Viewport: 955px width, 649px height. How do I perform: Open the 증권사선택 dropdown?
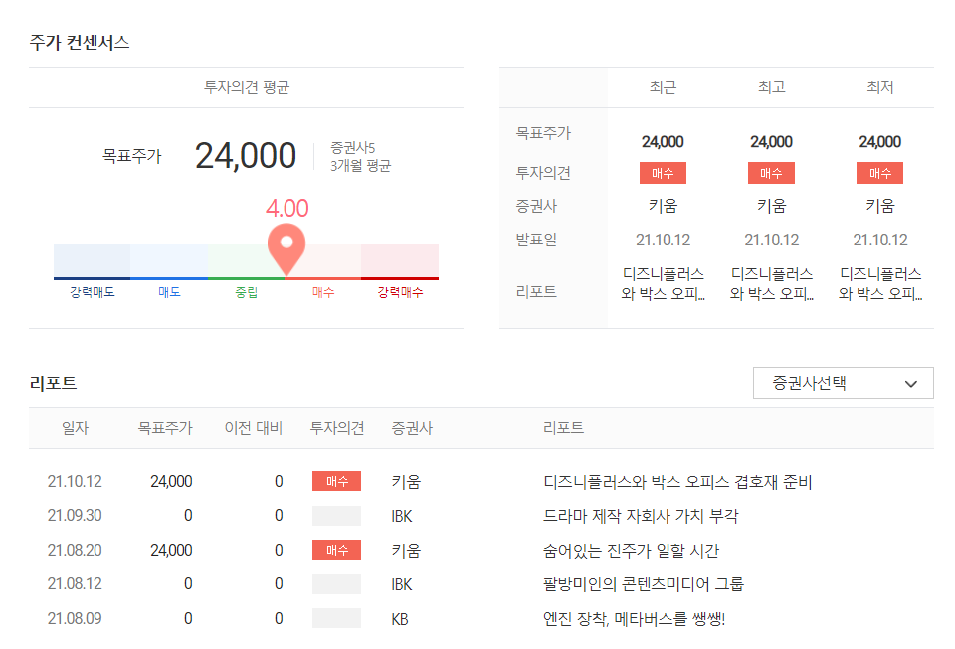(843, 383)
